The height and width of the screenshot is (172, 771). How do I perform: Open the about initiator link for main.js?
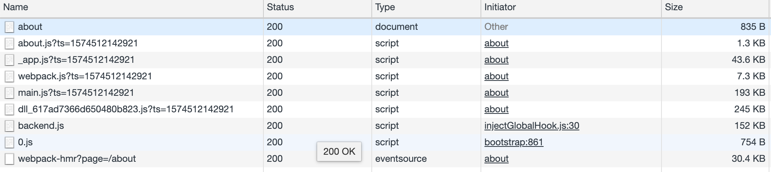[x=496, y=93]
